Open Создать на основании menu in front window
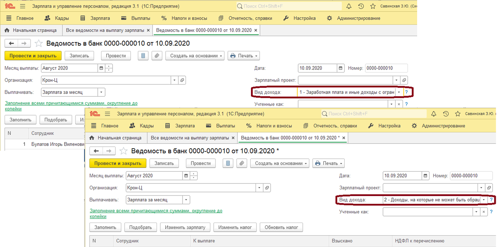Screen dimensions: 497x247 pos(280,163)
